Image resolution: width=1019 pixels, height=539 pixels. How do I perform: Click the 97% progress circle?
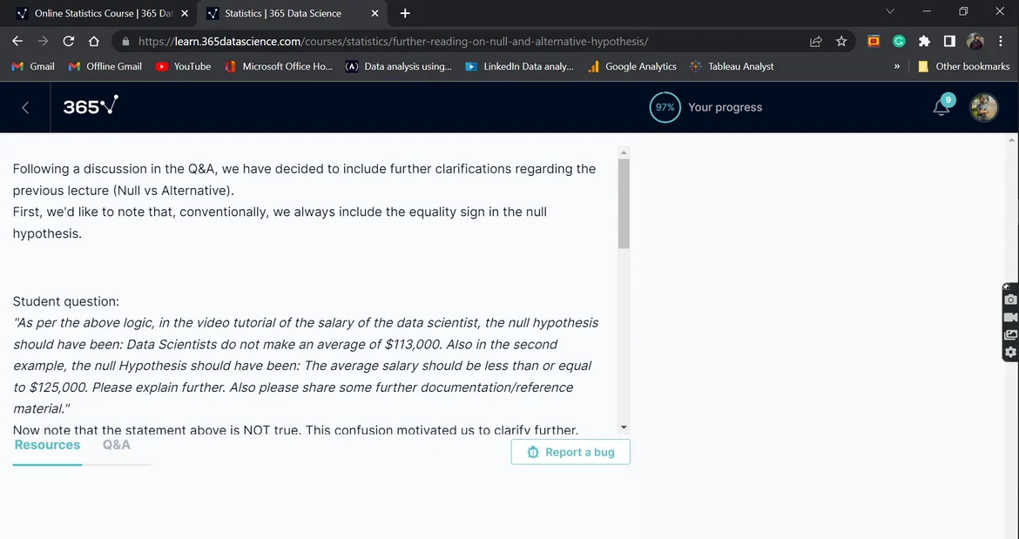click(x=665, y=107)
